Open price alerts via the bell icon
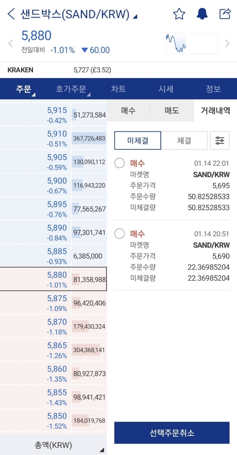Image resolution: width=237 pixels, height=455 pixels. tap(202, 14)
